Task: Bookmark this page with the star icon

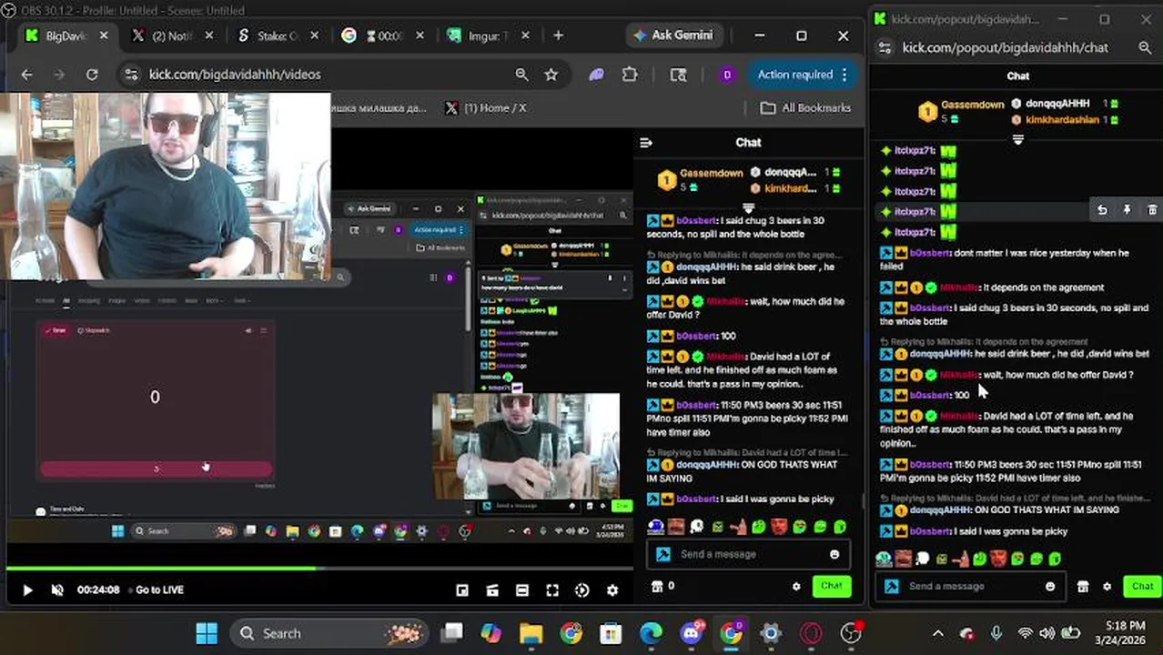Action: (x=551, y=75)
